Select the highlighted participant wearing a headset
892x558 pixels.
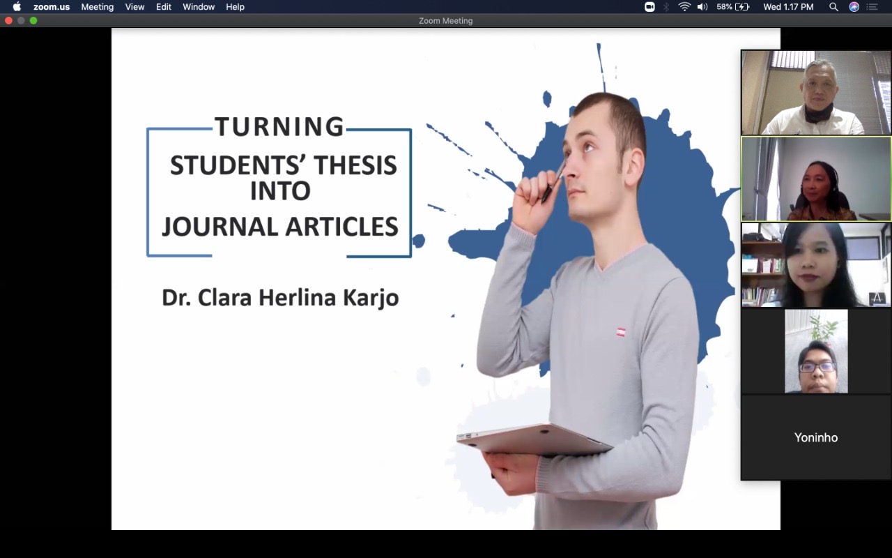[815, 179]
